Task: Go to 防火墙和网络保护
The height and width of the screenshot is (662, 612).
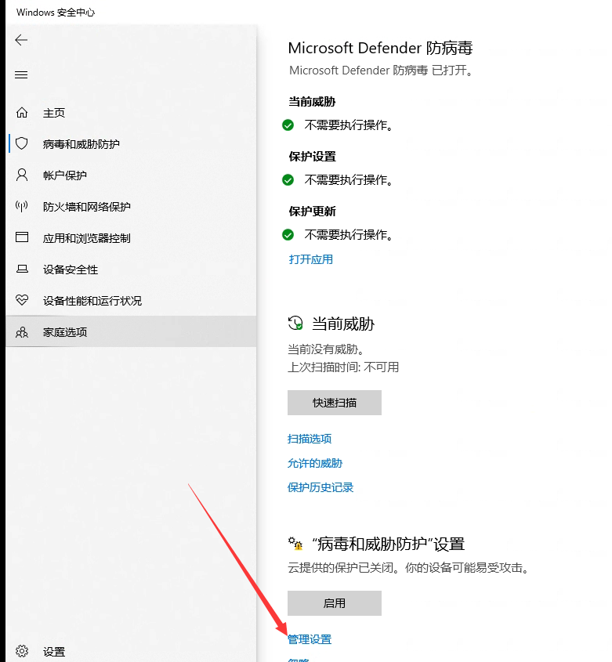Action: [x=132, y=207]
